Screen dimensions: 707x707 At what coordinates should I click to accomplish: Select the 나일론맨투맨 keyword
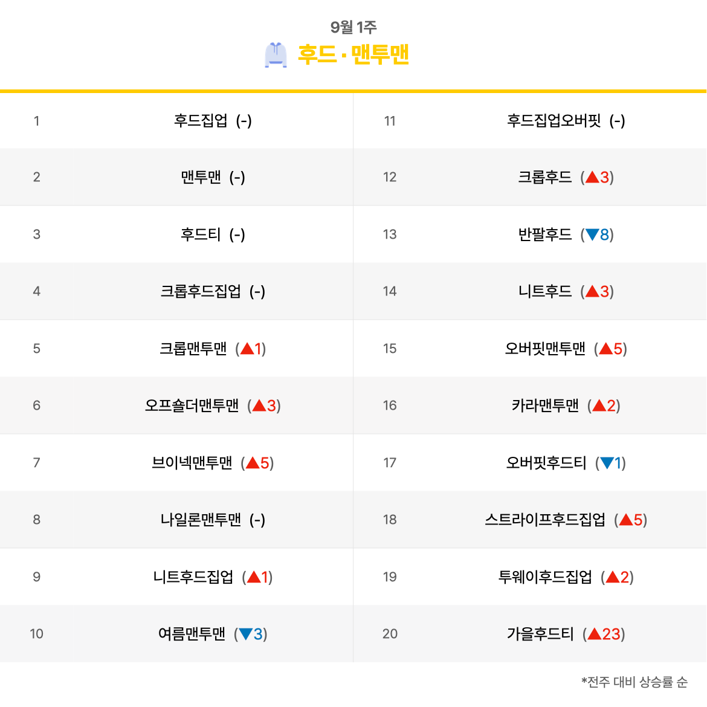tap(201, 520)
